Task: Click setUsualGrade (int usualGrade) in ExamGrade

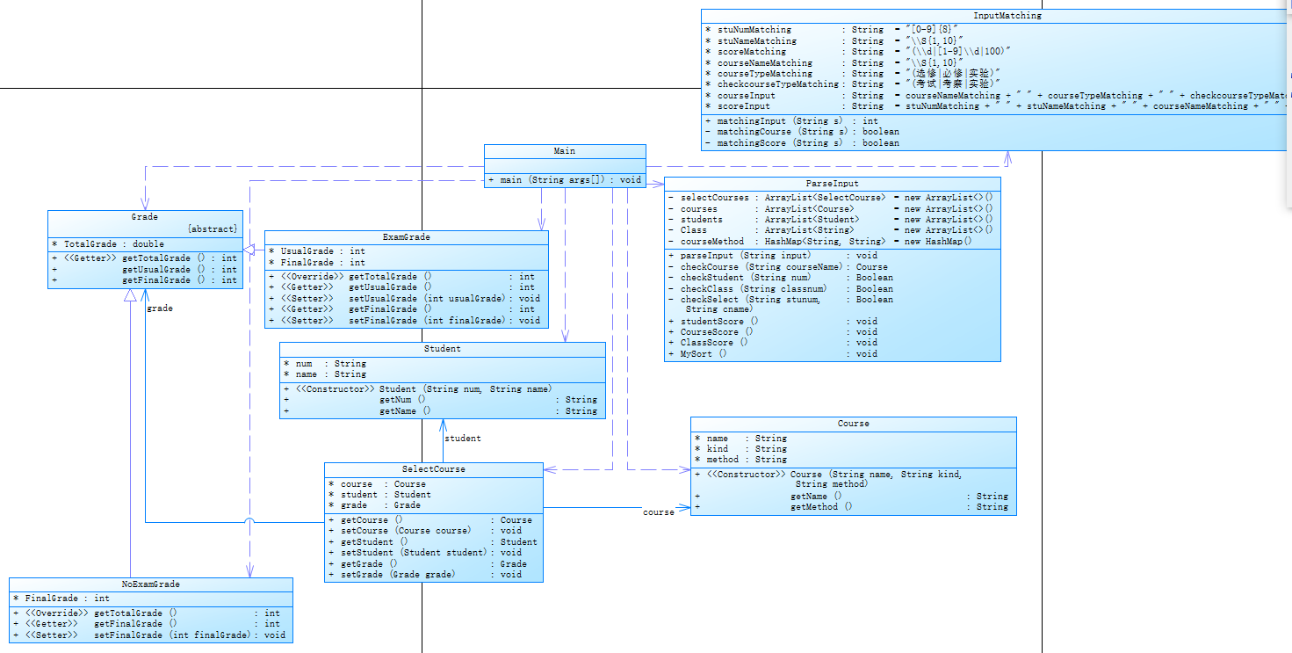Action: [405, 299]
